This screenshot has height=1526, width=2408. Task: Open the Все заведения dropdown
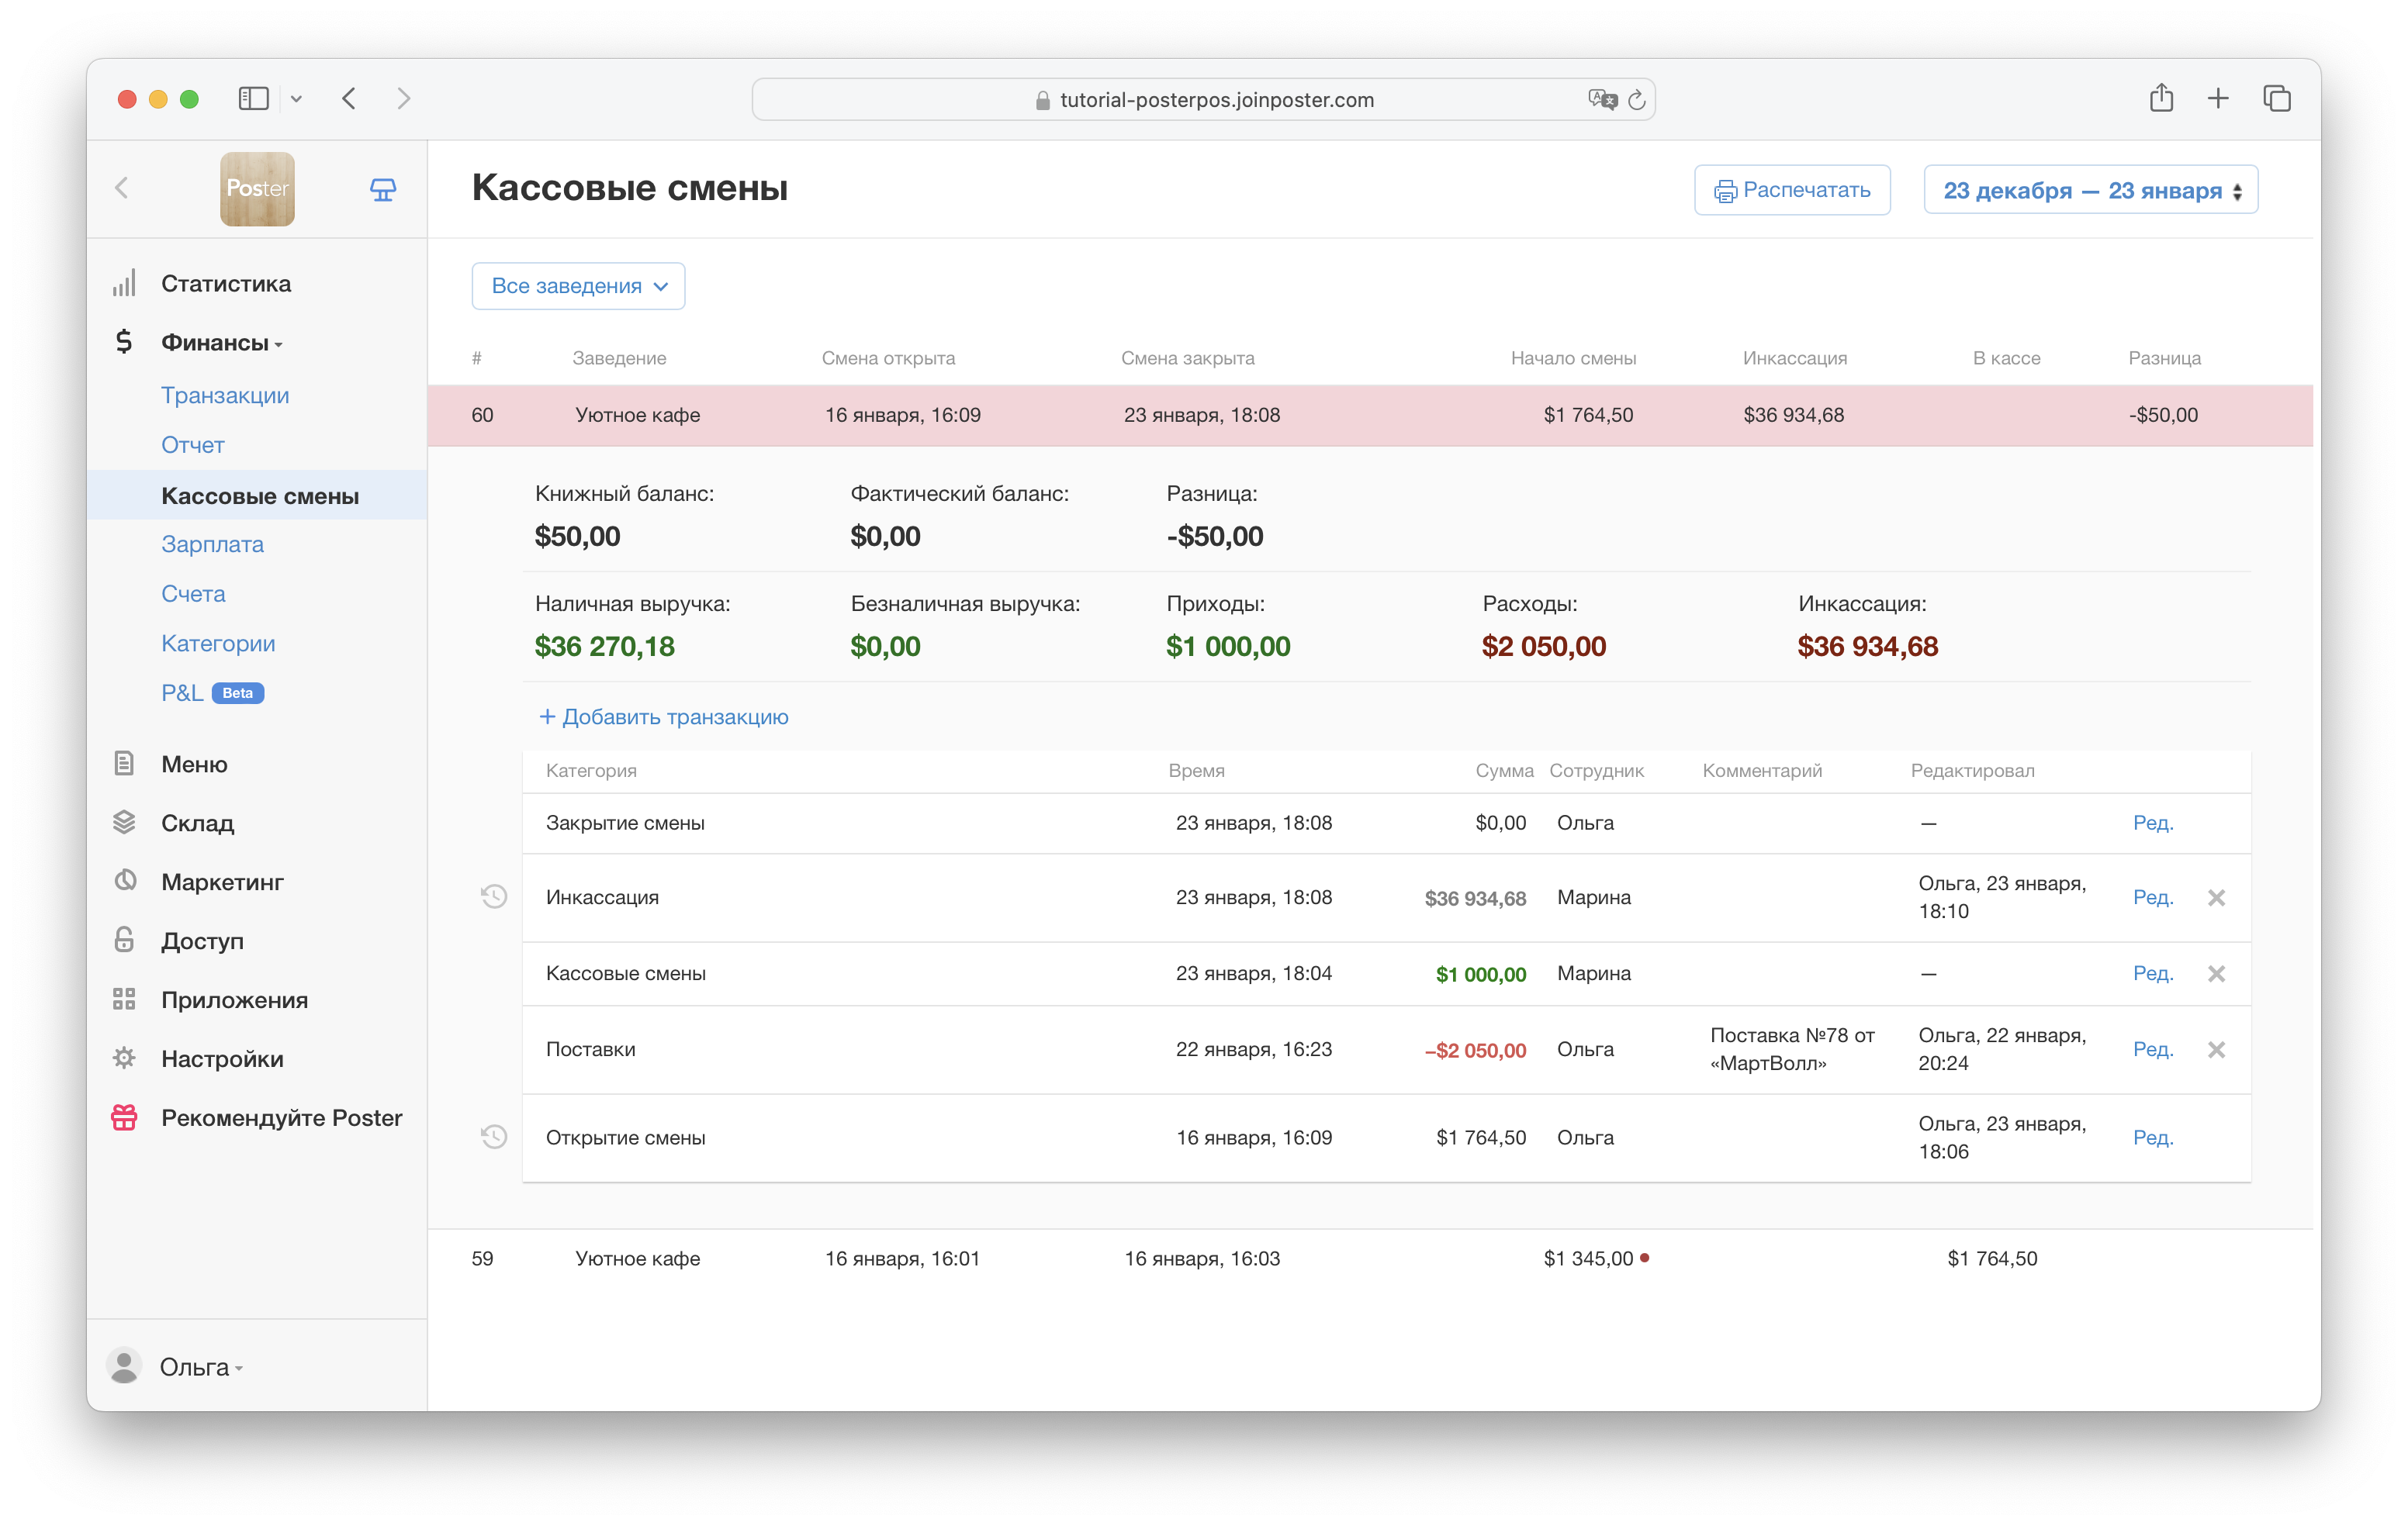(578, 286)
